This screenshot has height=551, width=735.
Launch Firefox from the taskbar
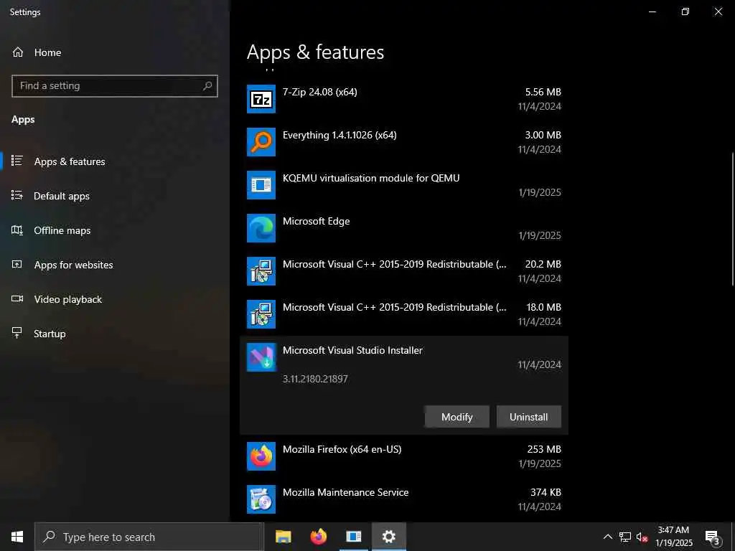[319, 537]
